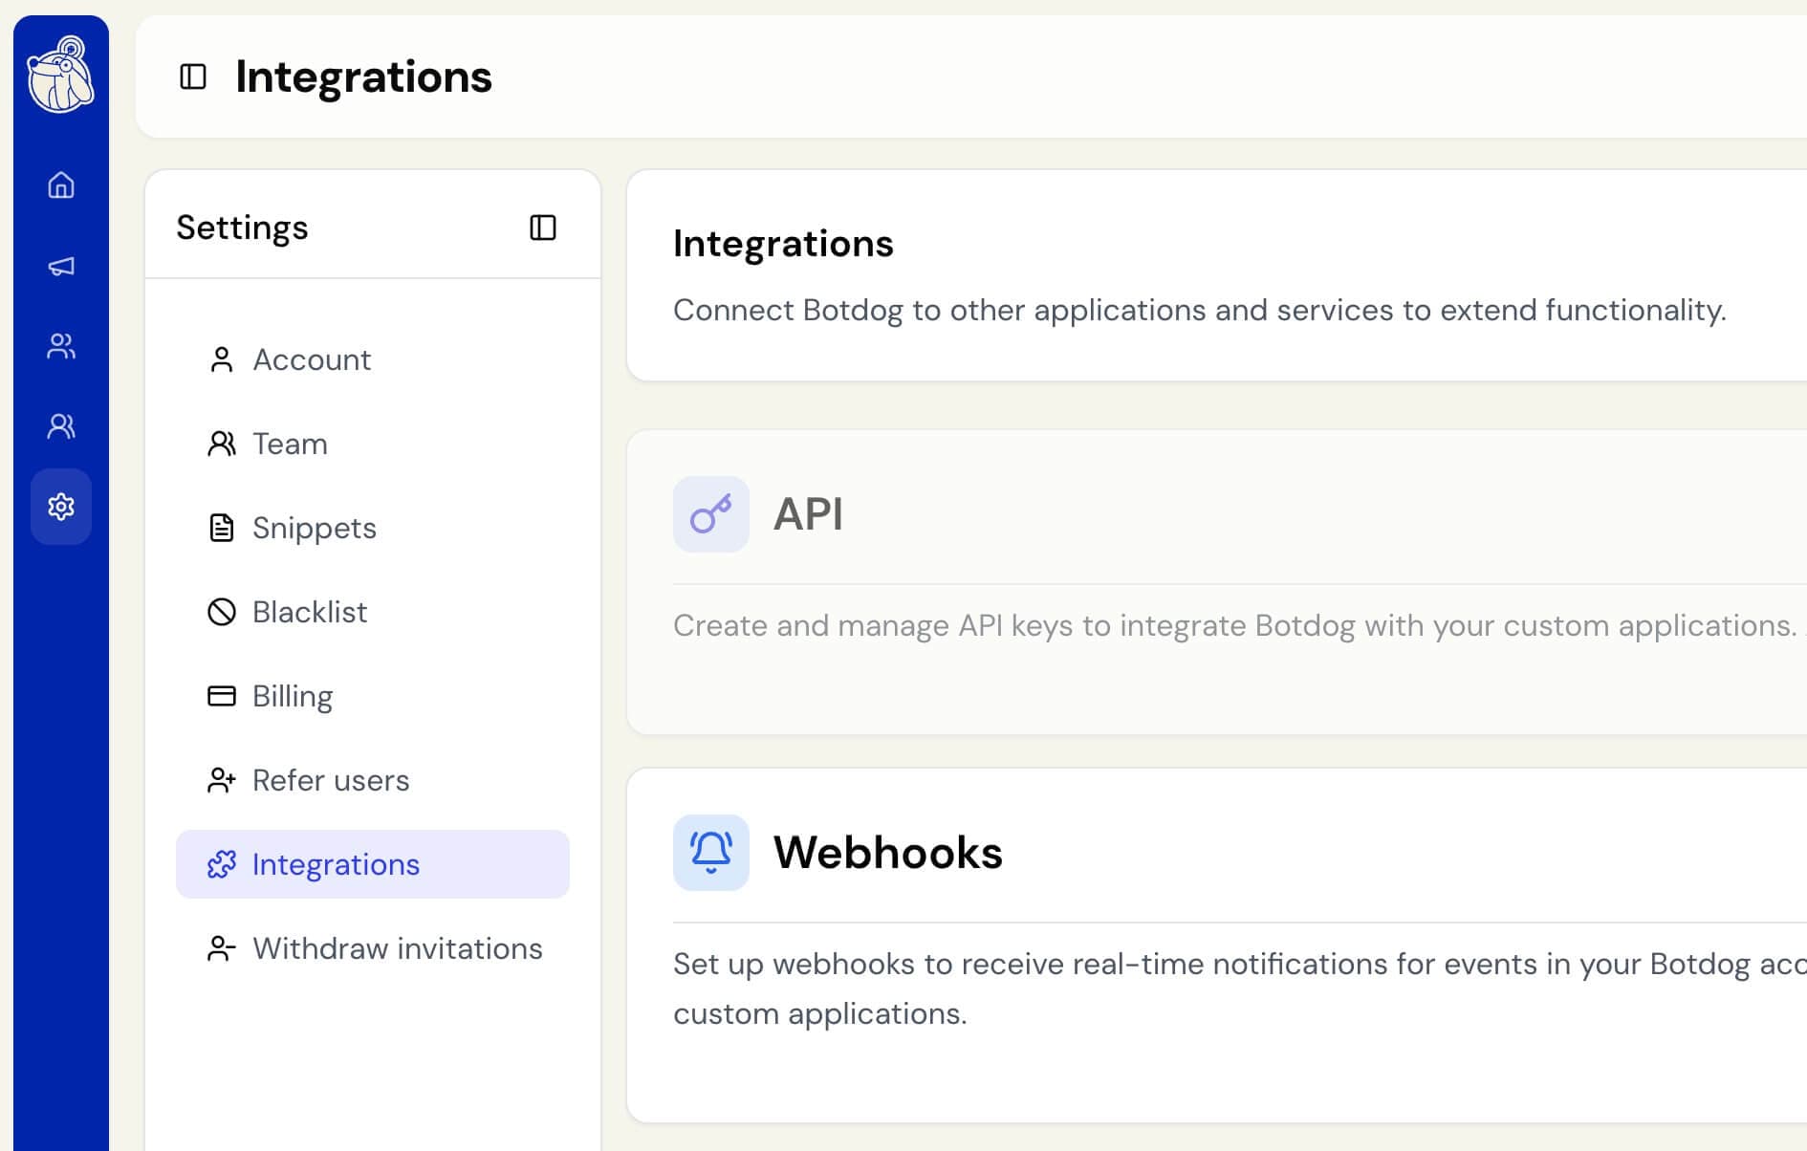Open the megaphone campaigns icon
Screen dimensions: 1807x1151
point(61,266)
